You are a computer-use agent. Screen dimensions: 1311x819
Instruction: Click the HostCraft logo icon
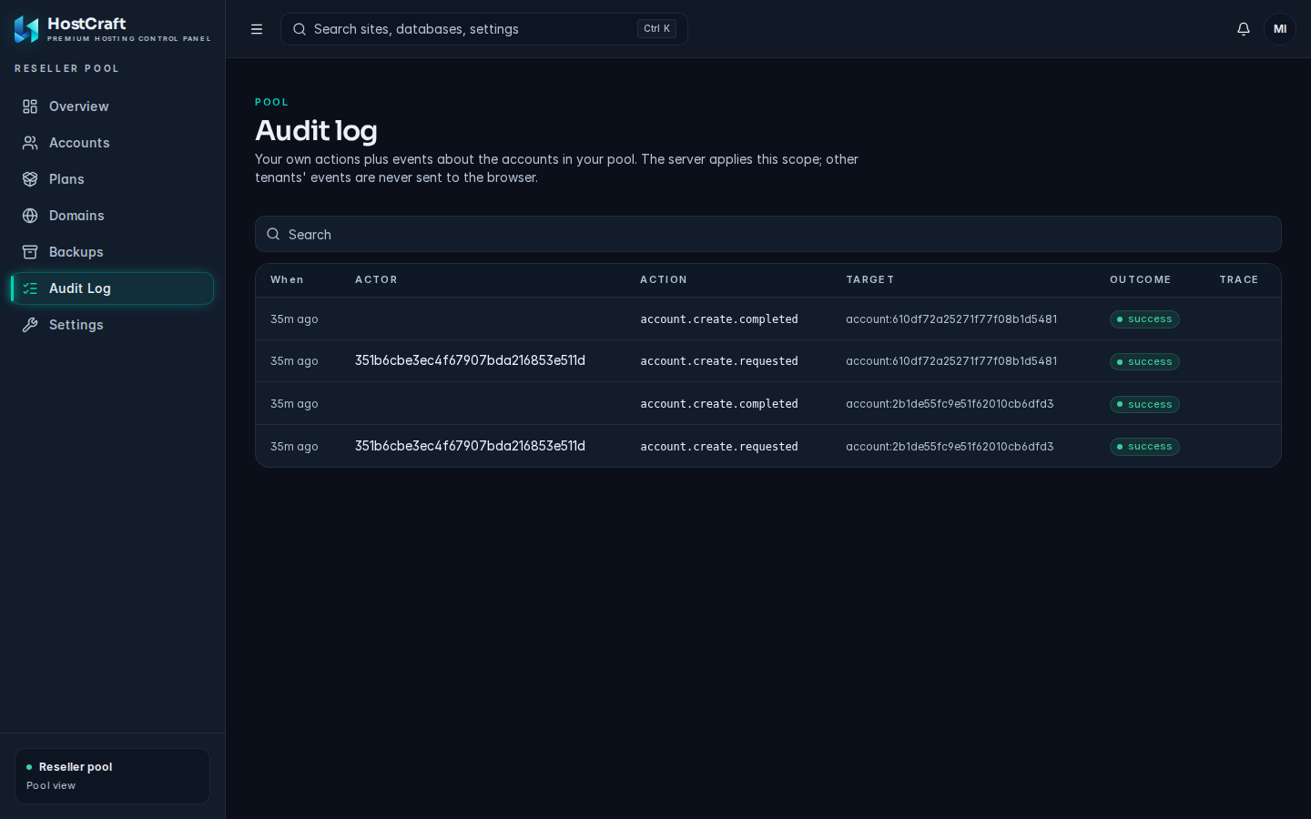pyautogui.click(x=26, y=29)
